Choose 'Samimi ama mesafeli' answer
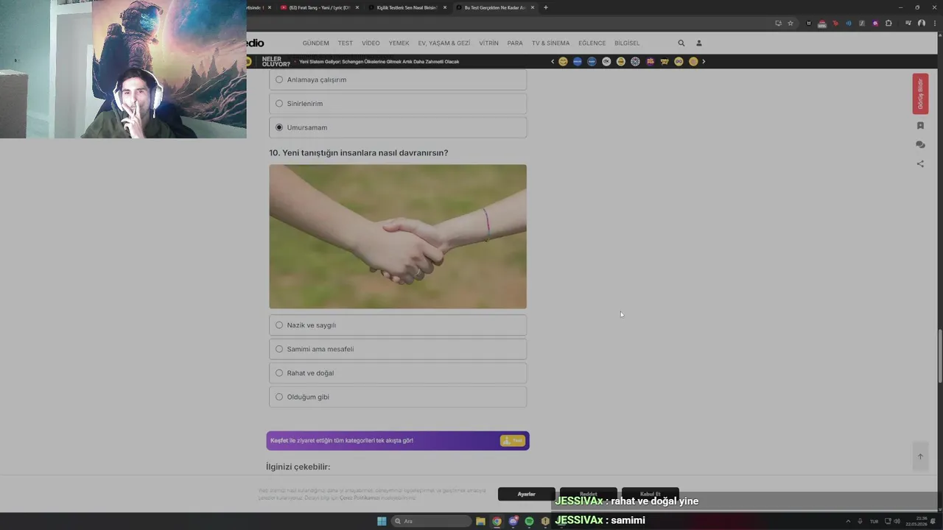 398,349
